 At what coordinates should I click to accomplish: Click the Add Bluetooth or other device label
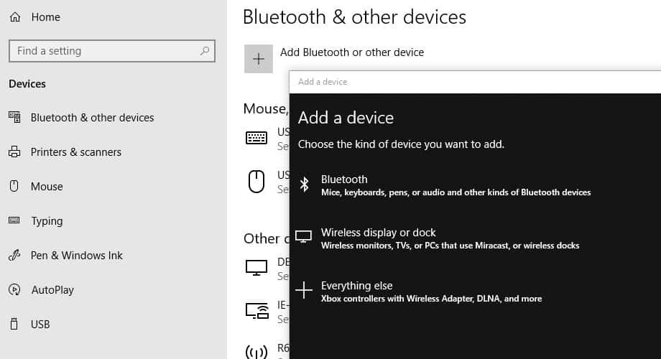coord(352,52)
